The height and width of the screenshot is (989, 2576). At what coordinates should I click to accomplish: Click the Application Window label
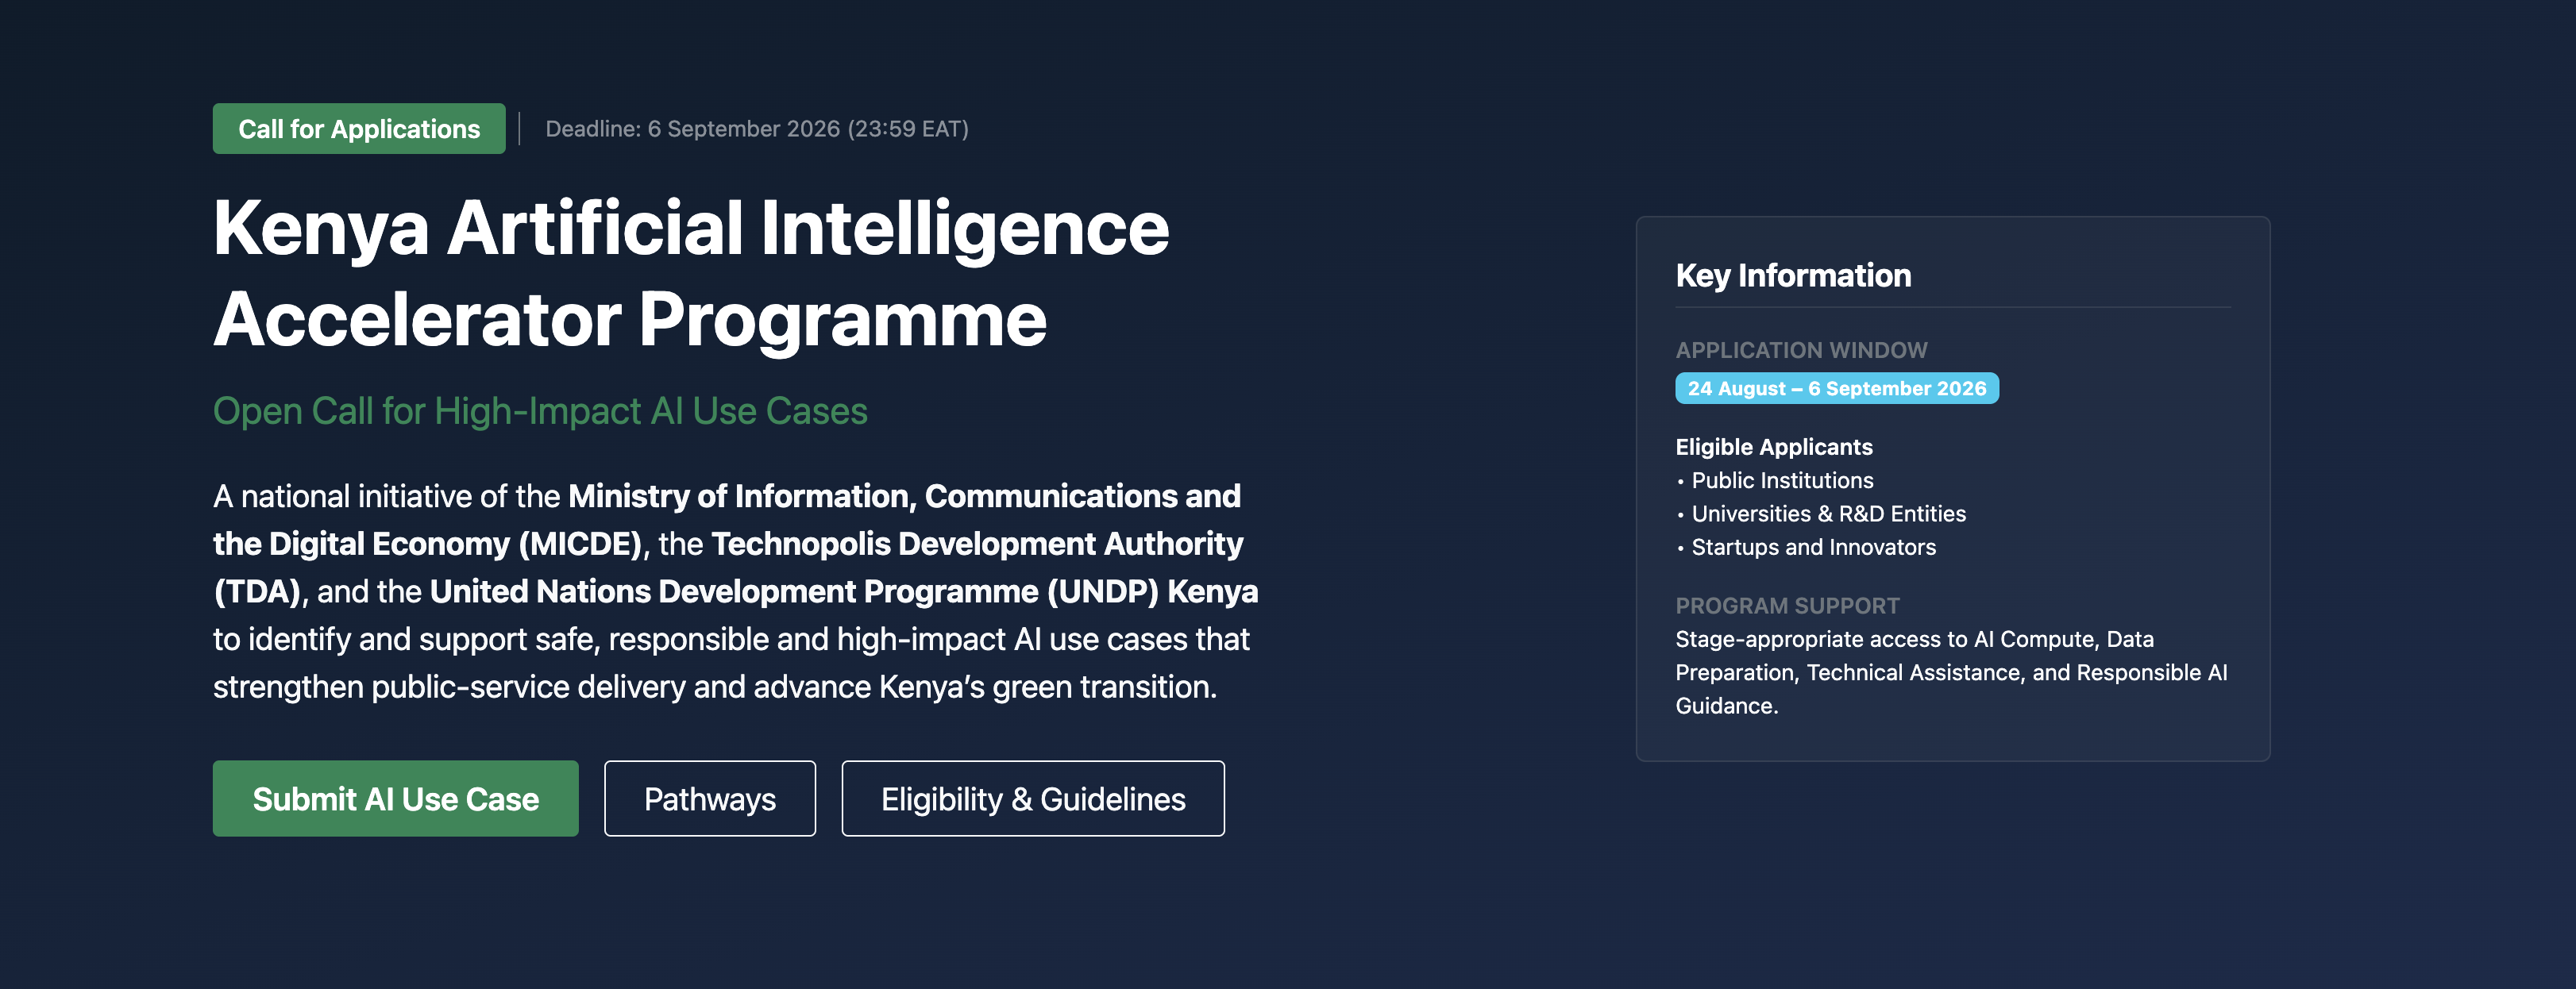pos(1801,350)
